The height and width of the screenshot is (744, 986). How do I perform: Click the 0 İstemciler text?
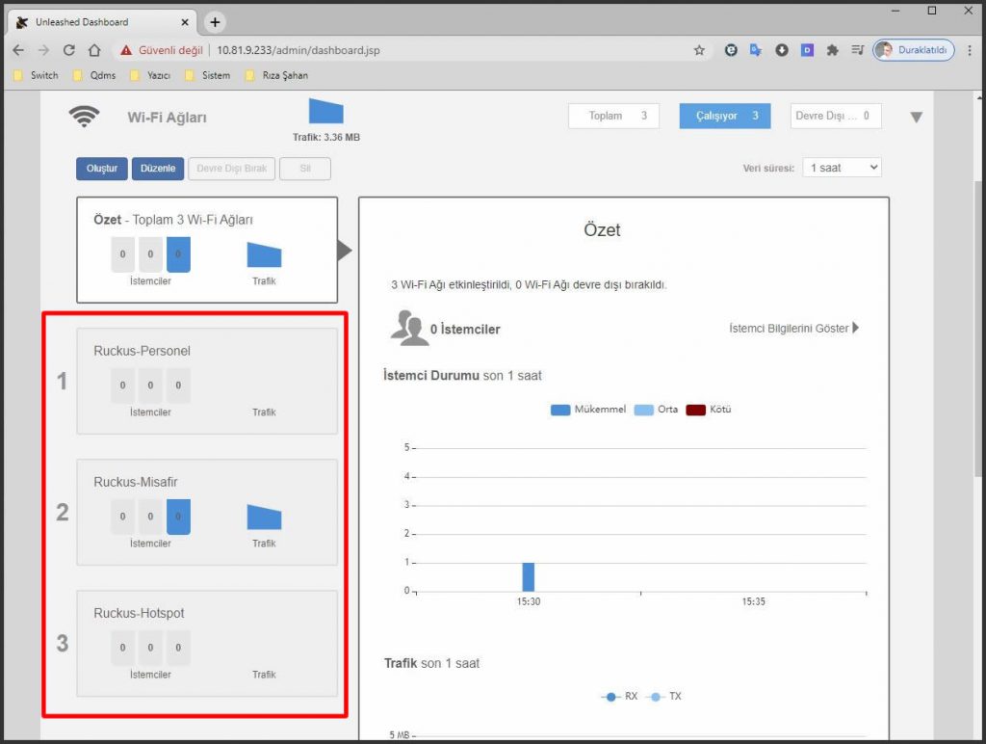(465, 330)
